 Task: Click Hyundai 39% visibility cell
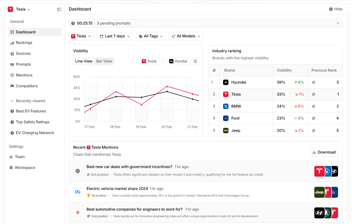[290, 82]
